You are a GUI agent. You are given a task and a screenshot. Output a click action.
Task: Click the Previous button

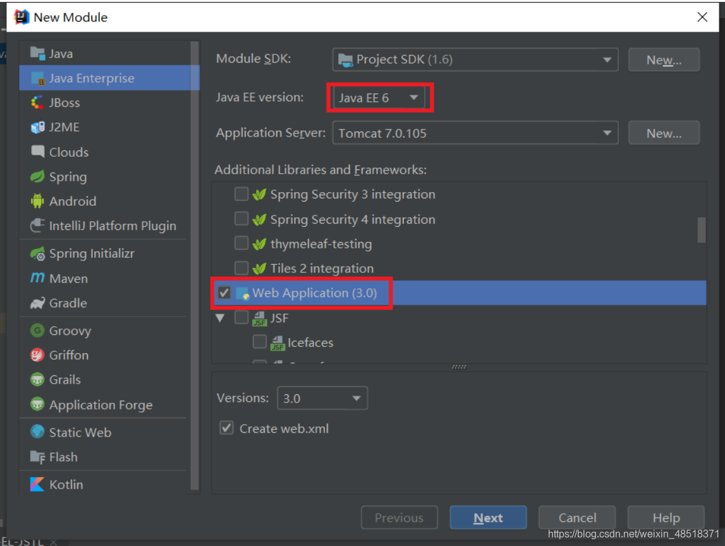399,518
